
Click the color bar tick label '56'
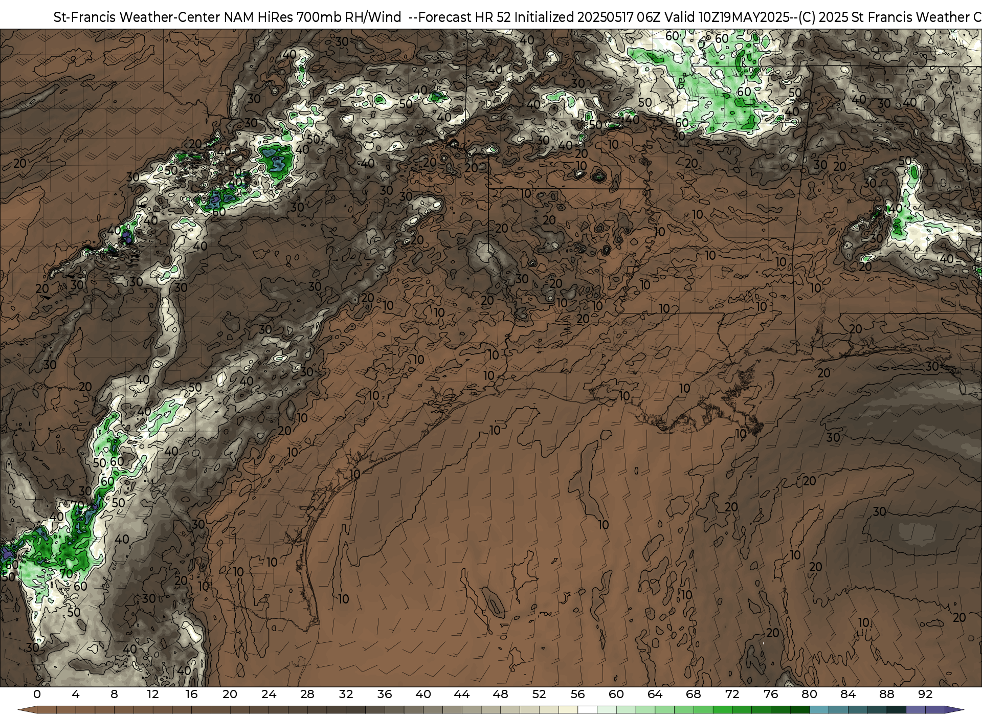[577, 694]
